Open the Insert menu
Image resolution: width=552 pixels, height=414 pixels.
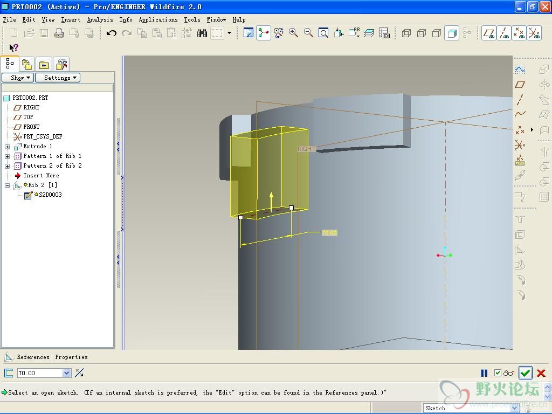(x=71, y=19)
